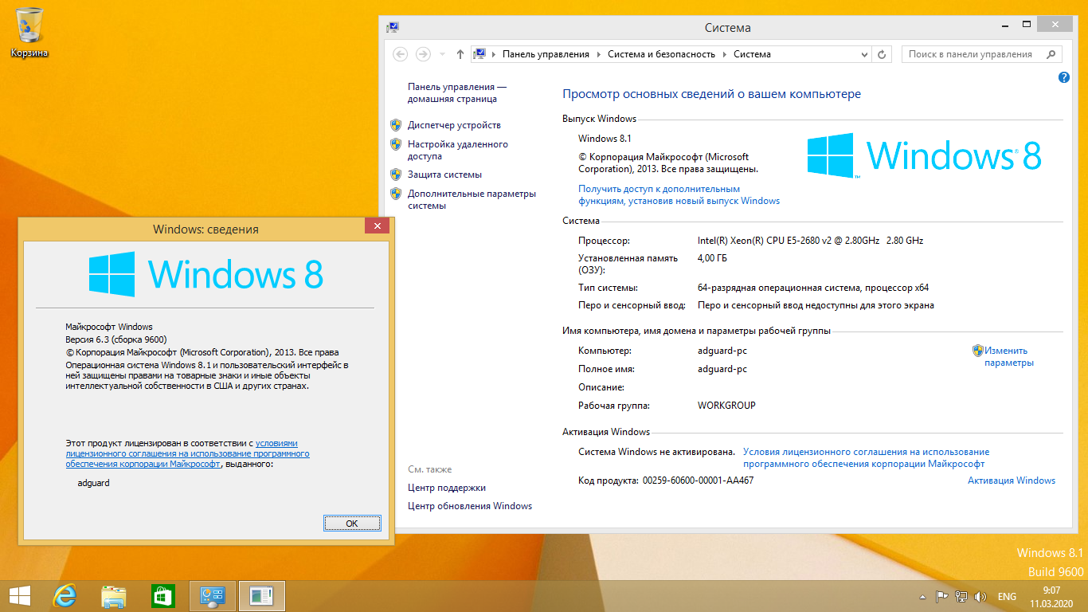Open the Windows Start button
This screenshot has height=612, width=1088.
[x=19, y=596]
